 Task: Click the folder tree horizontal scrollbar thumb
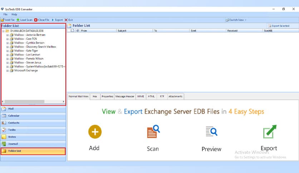tap(24, 102)
